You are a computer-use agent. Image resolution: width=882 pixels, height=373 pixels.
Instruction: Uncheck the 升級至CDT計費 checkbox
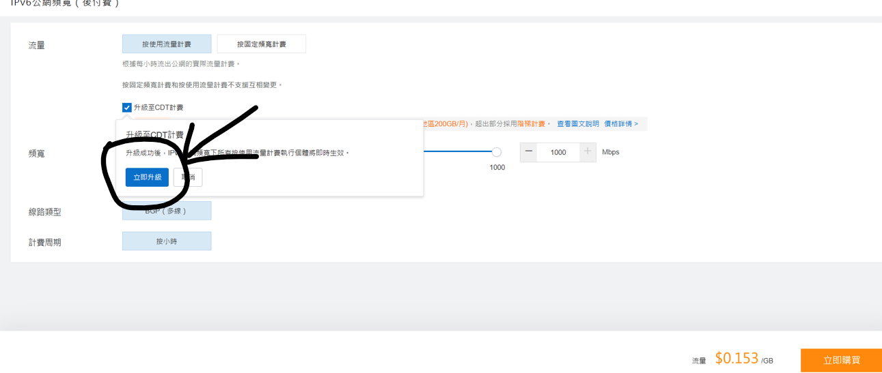coord(127,108)
